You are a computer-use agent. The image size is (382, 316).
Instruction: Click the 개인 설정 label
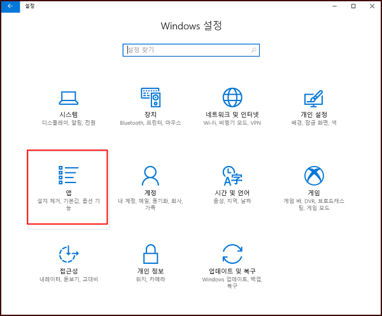point(314,114)
